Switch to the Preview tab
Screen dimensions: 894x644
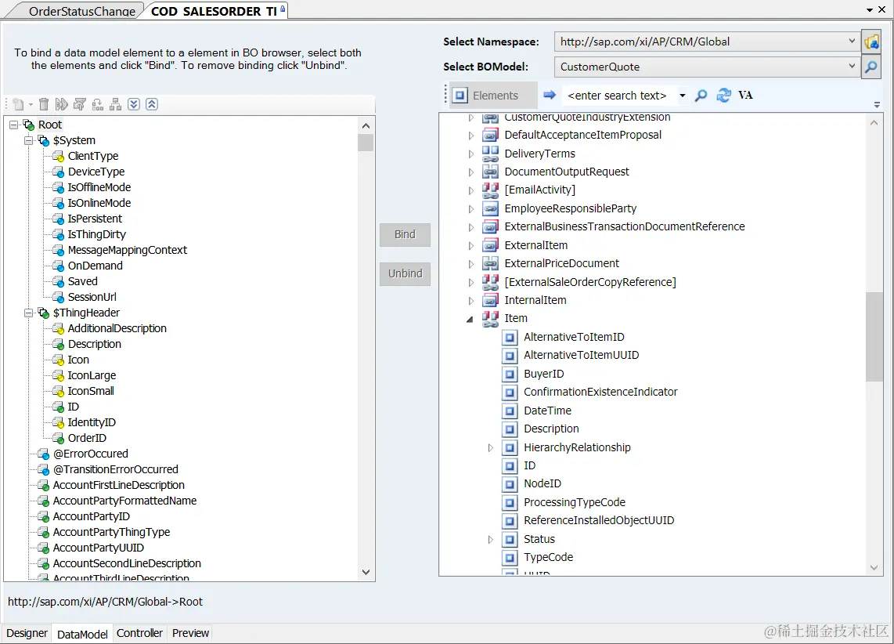pyautogui.click(x=190, y=633)
